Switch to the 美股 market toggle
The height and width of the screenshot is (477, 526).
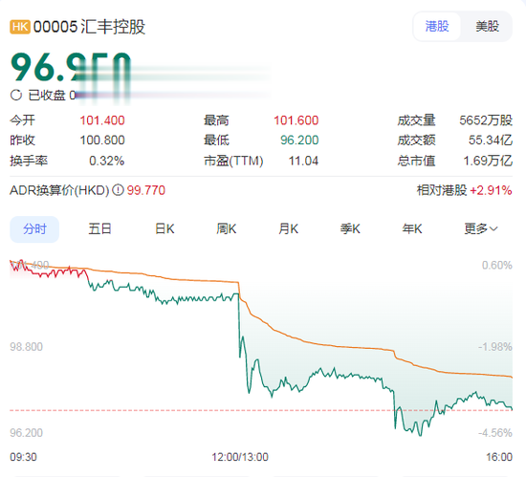(487, 26)
